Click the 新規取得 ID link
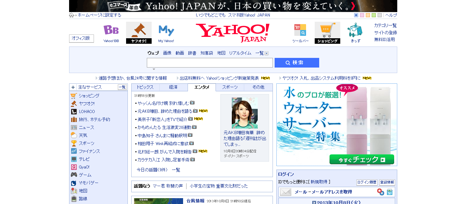 tap(319, 182)
